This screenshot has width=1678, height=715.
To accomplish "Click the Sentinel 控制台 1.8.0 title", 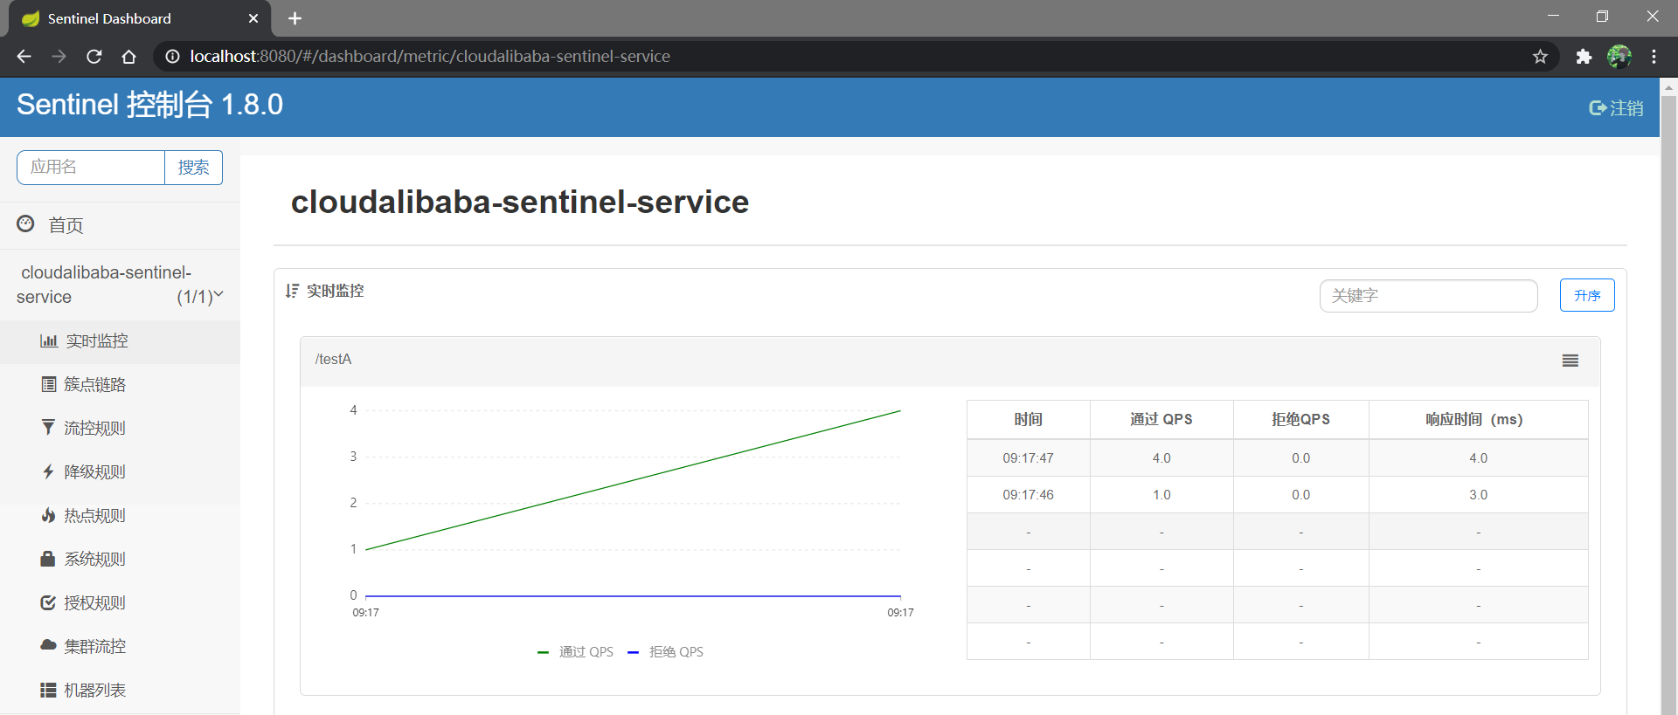I will coord(149,105).
